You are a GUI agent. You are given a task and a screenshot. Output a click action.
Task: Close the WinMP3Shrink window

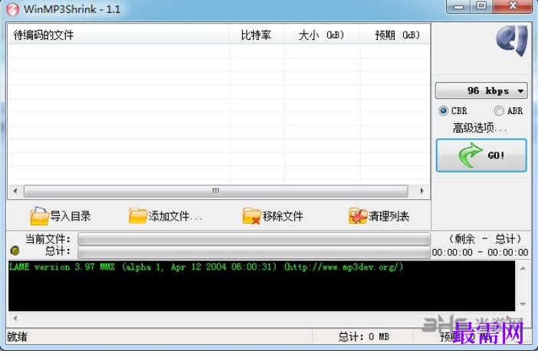[513, 6]
